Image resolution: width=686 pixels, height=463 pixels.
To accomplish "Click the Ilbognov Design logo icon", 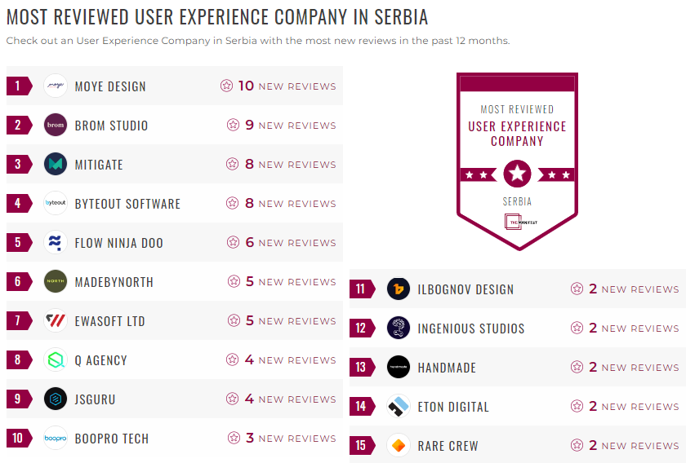I will click(399, 289).
